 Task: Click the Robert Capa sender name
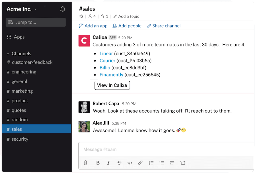pyautogui.click(x=106, y=104)
